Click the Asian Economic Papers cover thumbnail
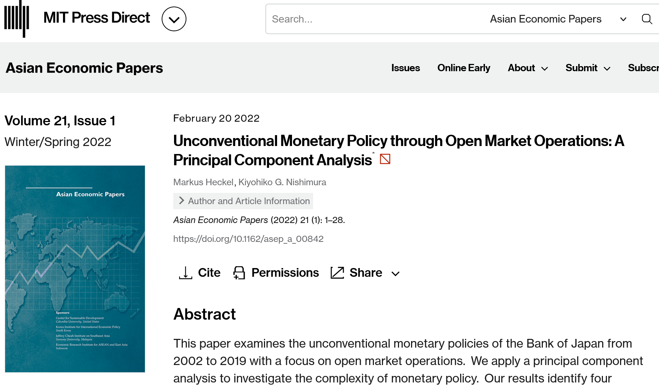Viewport: 659px width, 389px height. coord(75,269)
